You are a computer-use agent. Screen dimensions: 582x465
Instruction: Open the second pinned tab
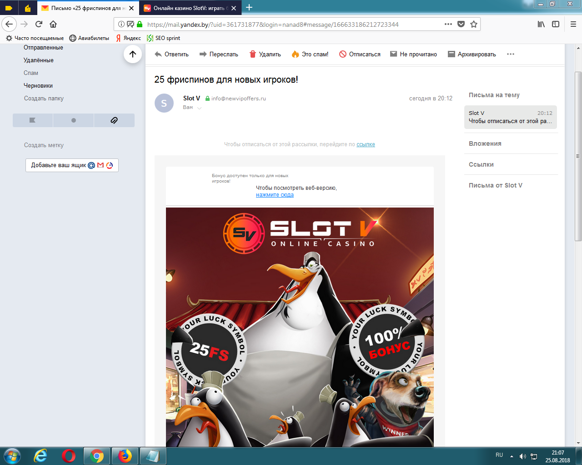pyautogui.click(x=28, y=8)
